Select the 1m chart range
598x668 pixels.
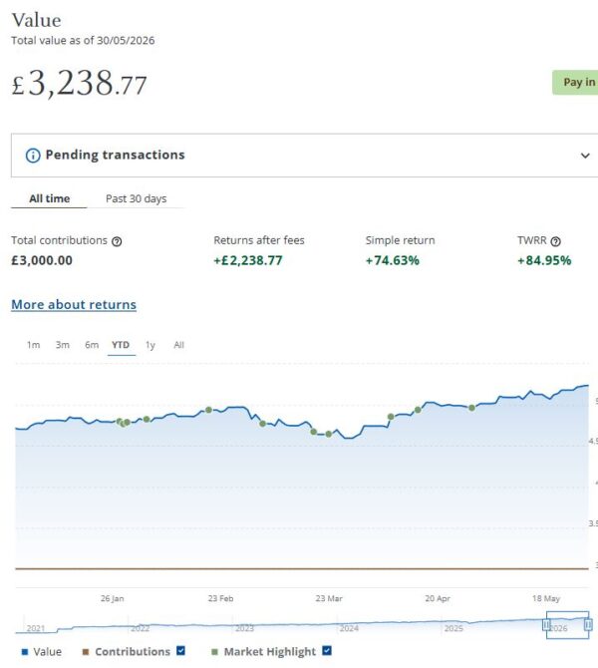(x=34, y=345)
